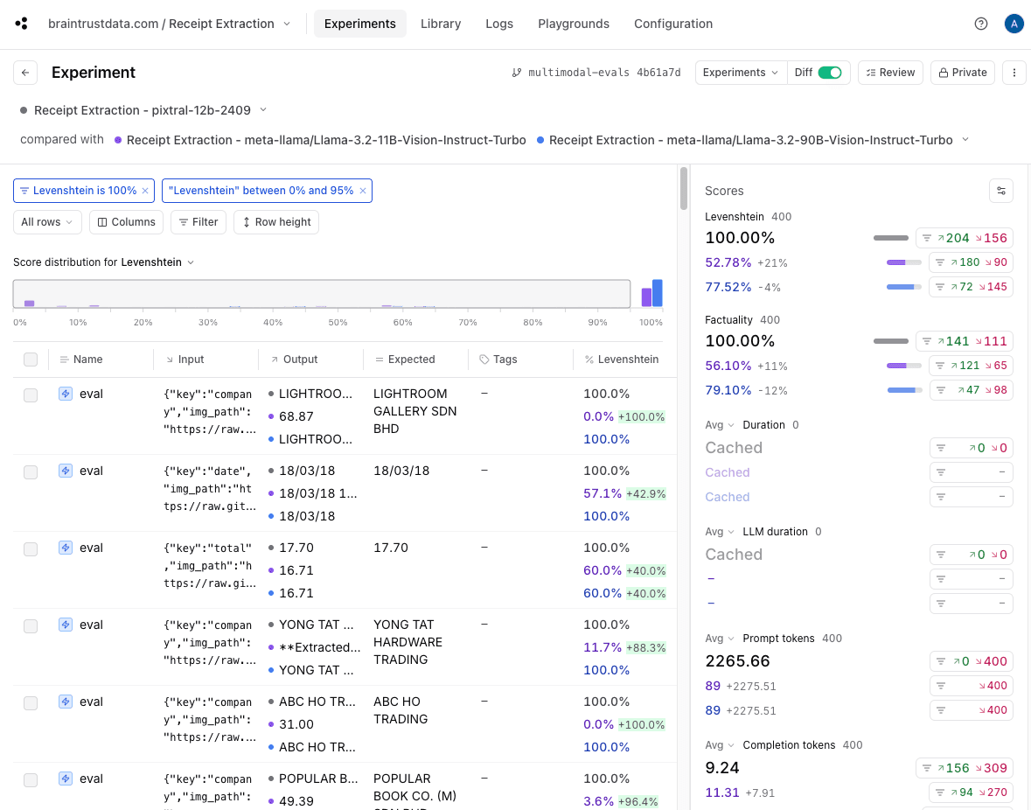Screen dimensions: 1031x810
Task: Remove the 'between 0% and 95%' filter chip
Action: pos(363,191)
